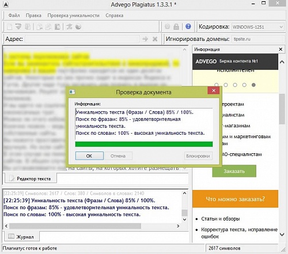Open the Правка menu
This screenshot has width=288, height=254.
(33, 16)
